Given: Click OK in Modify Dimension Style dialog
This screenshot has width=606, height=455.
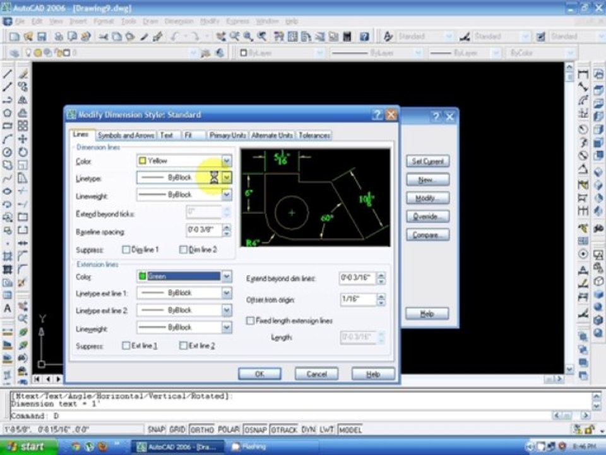Looking at the screenshot, I should pos(259,373).
